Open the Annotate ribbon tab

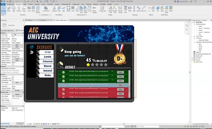(50, 4)
